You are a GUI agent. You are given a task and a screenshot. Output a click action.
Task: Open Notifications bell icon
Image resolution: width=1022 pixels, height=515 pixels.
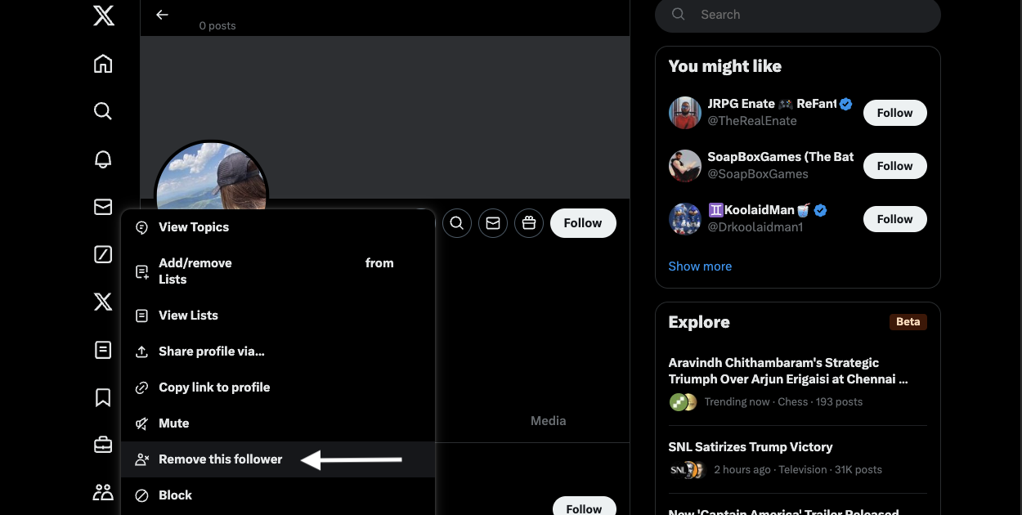[103, 159]
